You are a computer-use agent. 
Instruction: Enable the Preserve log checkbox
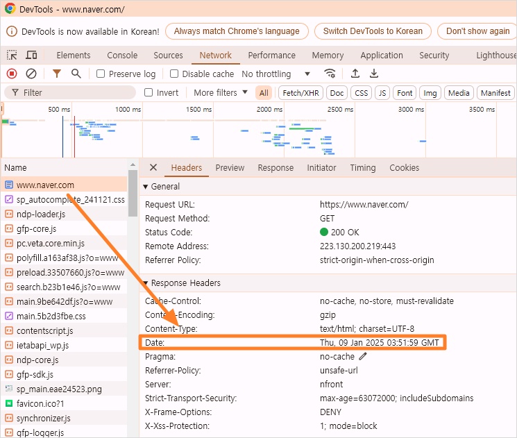(x=101, y=74)
